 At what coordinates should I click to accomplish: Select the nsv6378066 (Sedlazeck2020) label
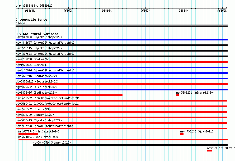tap(36, 93)
